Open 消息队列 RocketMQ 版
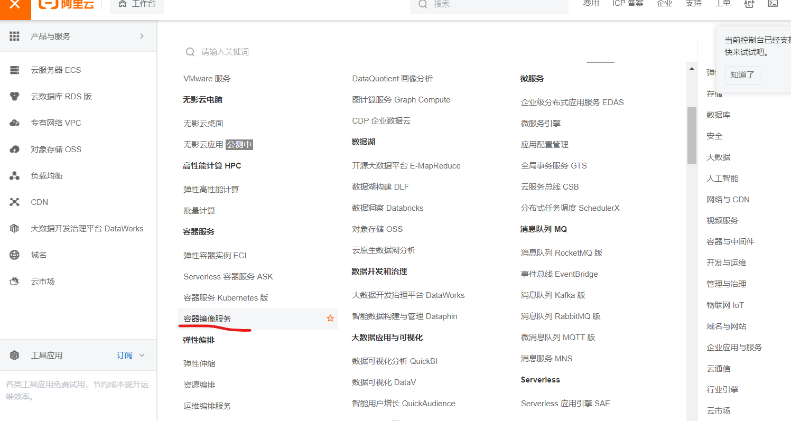 [x=562, y=253]
